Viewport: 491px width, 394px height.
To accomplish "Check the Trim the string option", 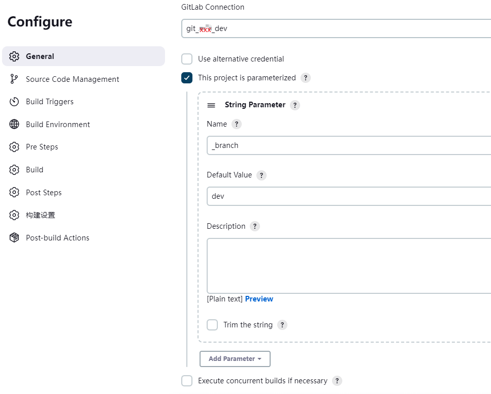I will [212, 325].
